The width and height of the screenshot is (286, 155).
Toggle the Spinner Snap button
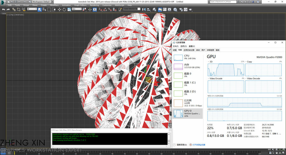click(x=114, y=10)
